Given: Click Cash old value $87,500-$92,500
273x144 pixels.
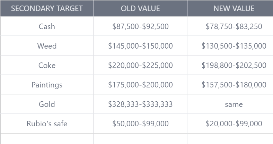Looking at the screenshot, I should point(140,26).
